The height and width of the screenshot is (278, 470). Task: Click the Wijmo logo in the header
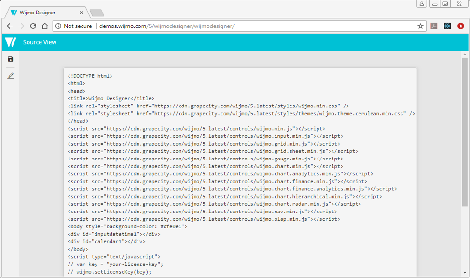tap(11, 42)
